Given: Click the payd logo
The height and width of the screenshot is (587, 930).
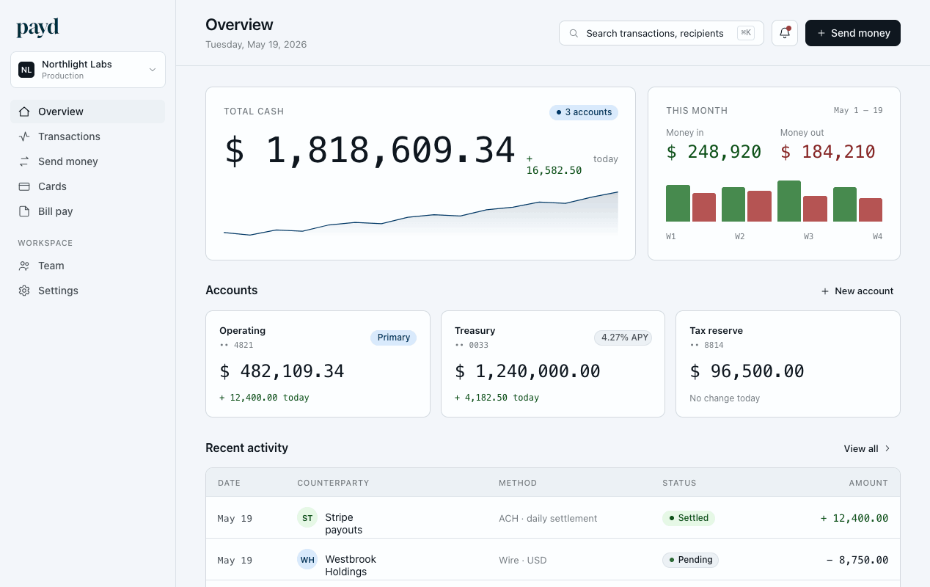Looking at the screenshot, I should pyautogui.click(x=37, y=29).
